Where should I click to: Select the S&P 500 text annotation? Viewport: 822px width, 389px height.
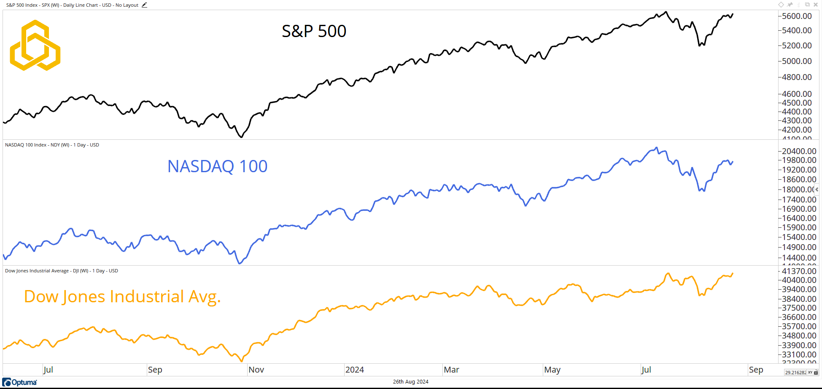pyautogui.click(x=314, y=31)
